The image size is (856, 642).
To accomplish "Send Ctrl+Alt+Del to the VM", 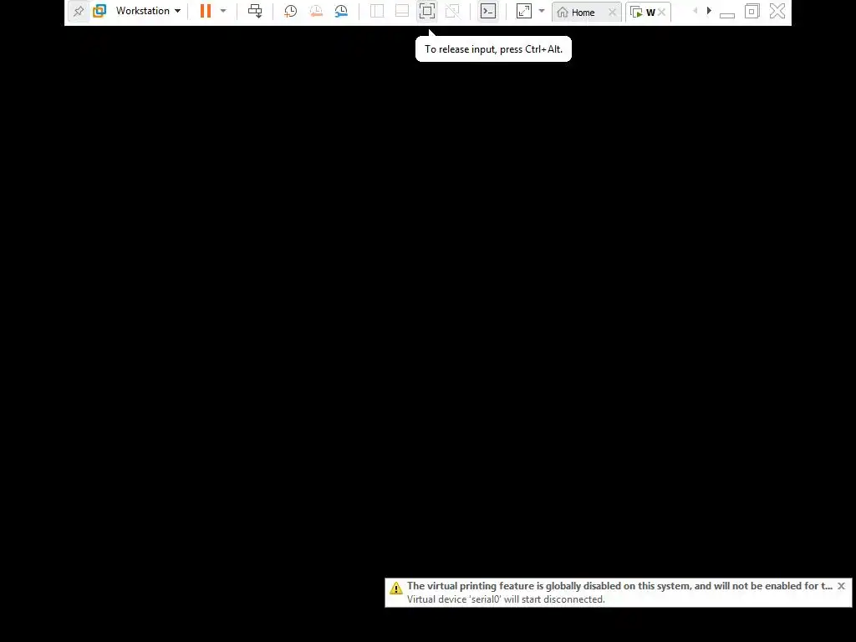I will (255, 11).
